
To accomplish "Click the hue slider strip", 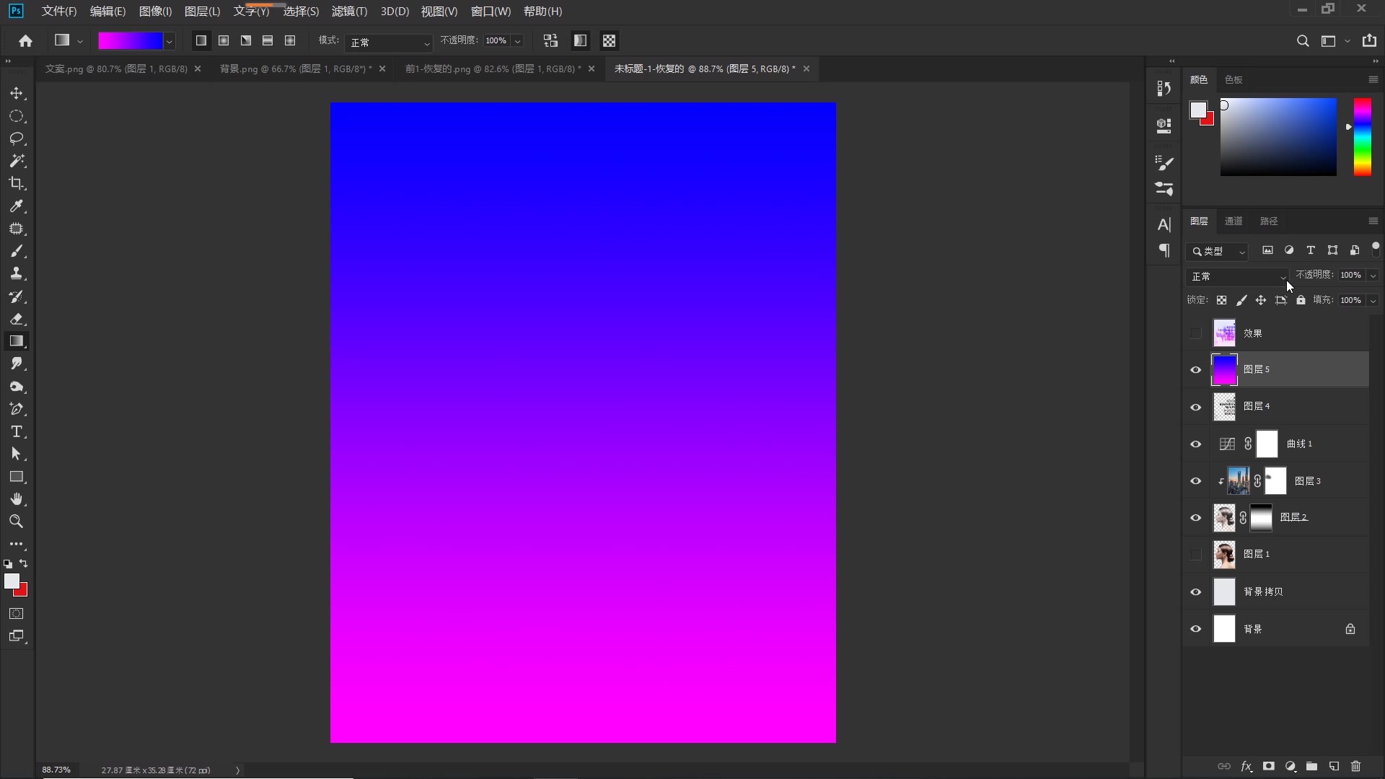I will tap(1362, 137).
